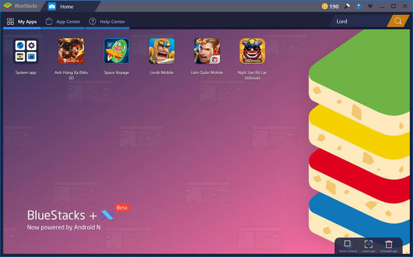
Task: Click the BlueStacks logo in title bar
Action: click(x=8, y=6)
